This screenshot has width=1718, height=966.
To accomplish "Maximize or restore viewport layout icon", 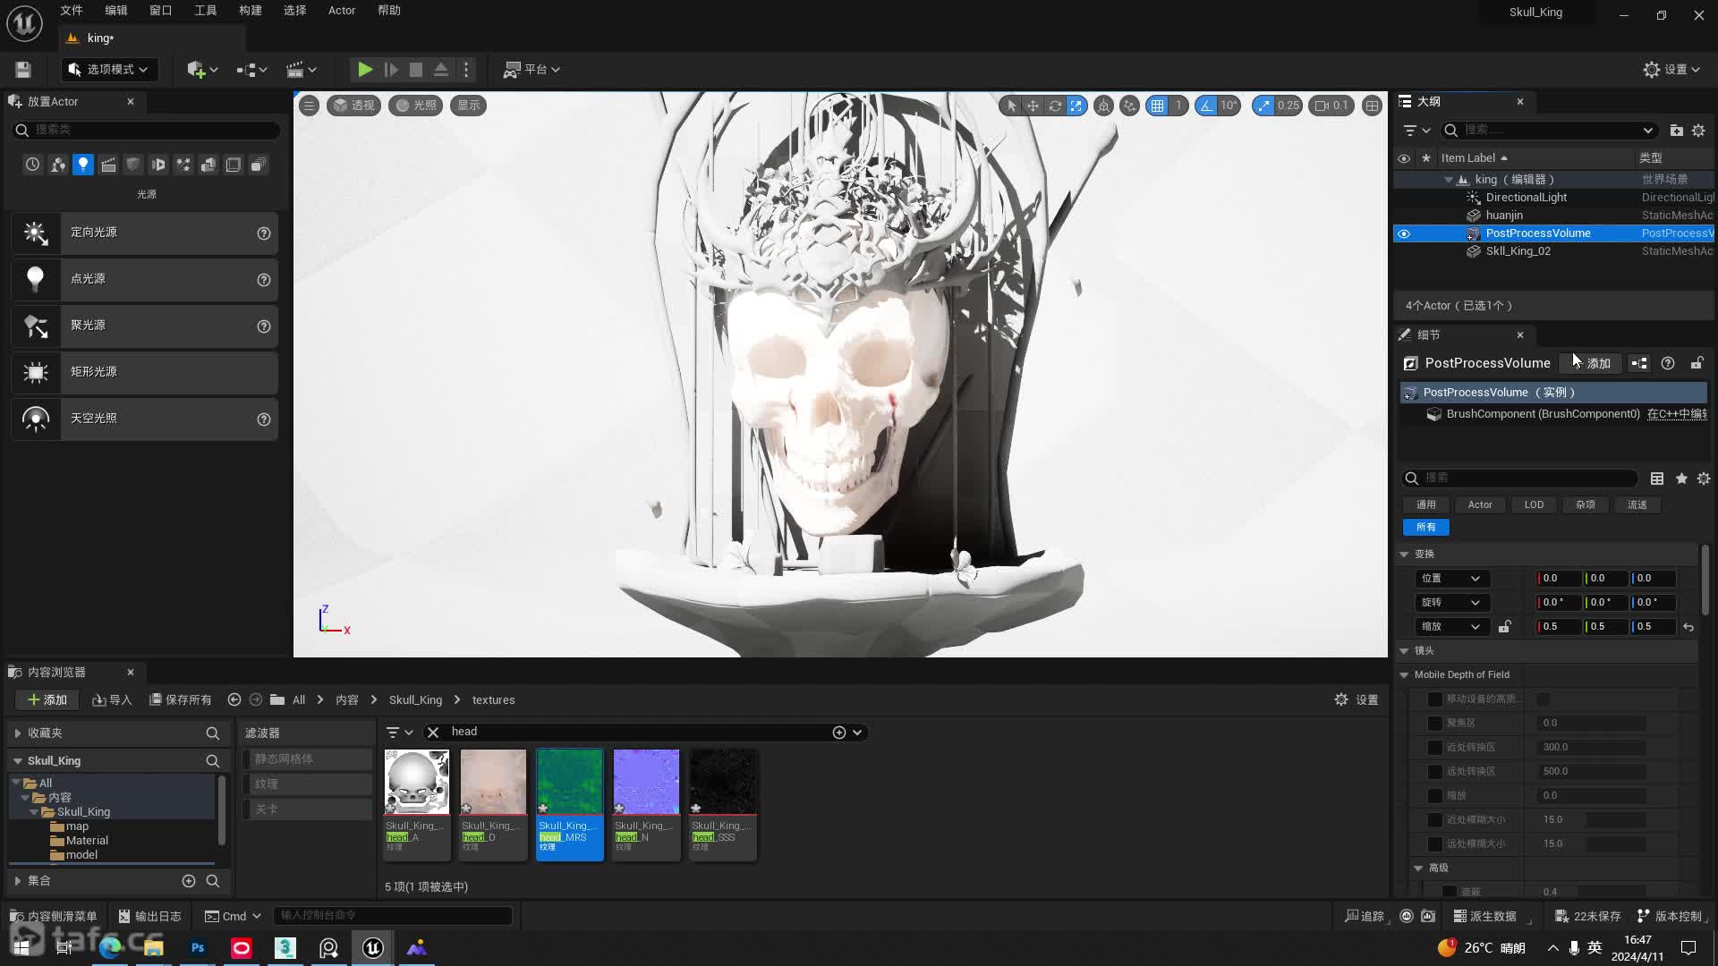I will (x=1372, y=106).
